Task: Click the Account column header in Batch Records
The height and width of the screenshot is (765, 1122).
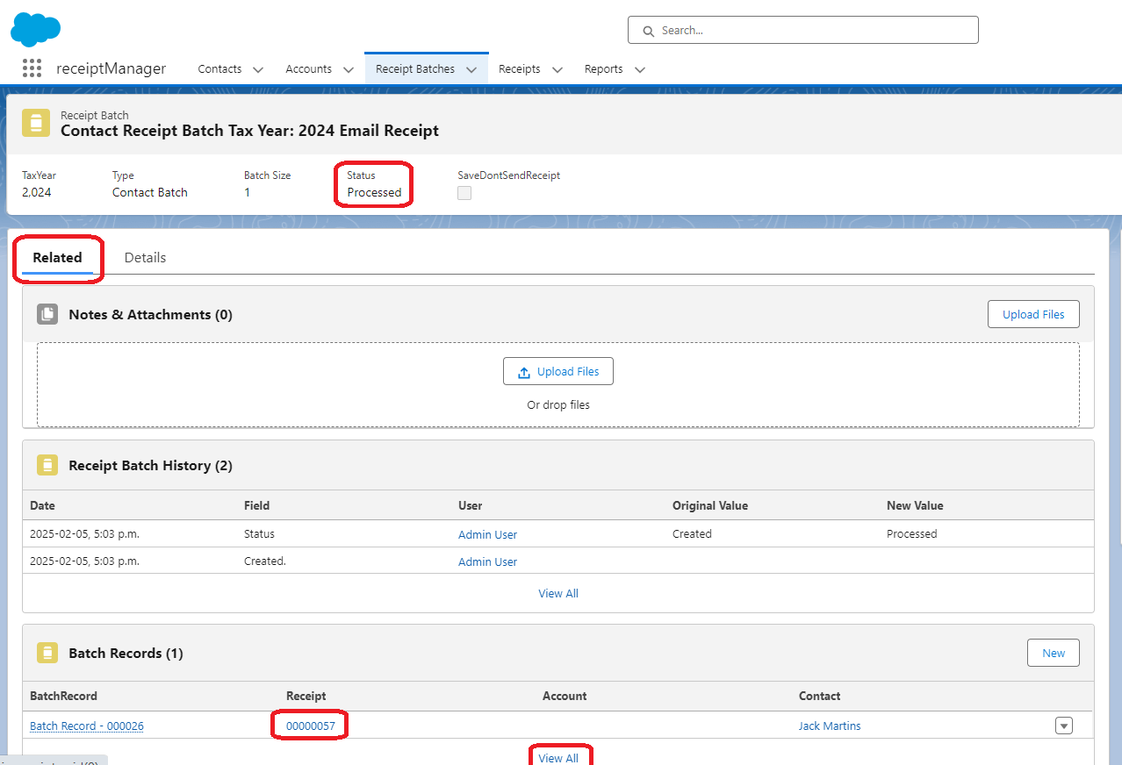Action: pyautogui.click(x=565, y=696)
